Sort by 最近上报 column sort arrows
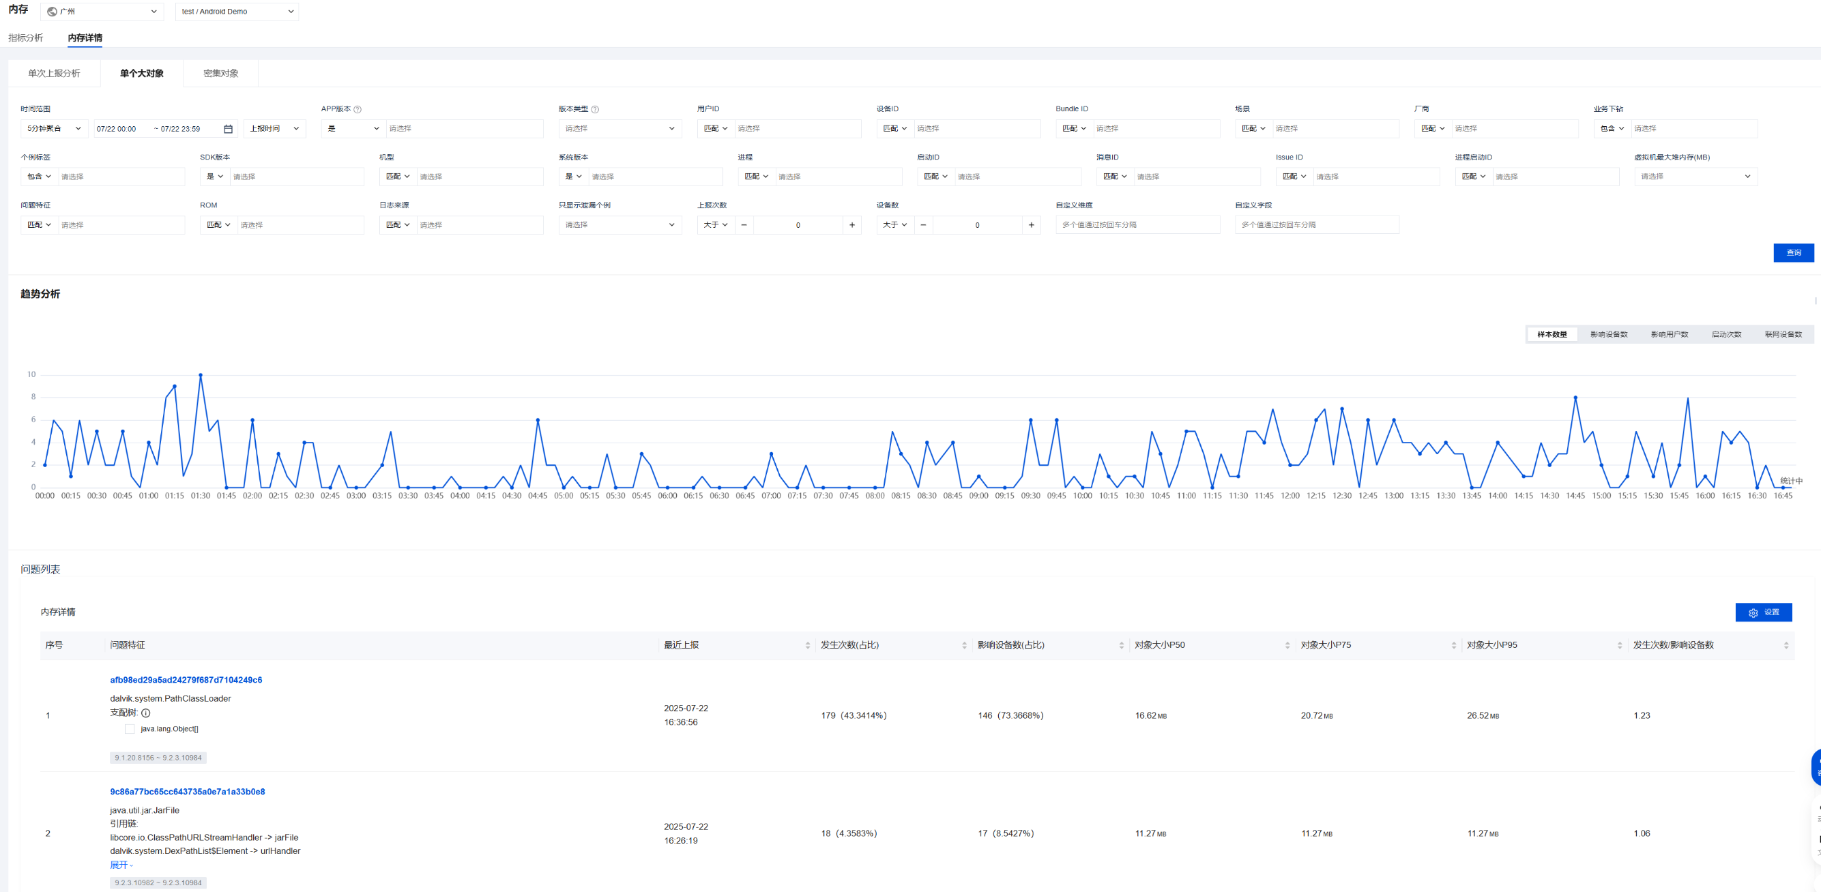 [x=807, y=645]
